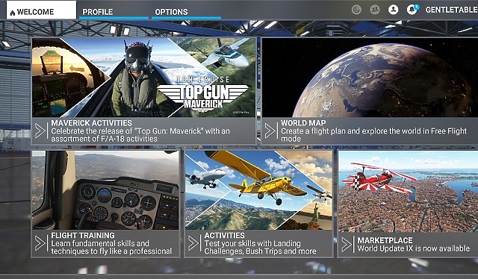Click the double-chevron on Flight Training
Image resolution: width=478 pixels, height=279 pixels.
click(x=40, y=243)
